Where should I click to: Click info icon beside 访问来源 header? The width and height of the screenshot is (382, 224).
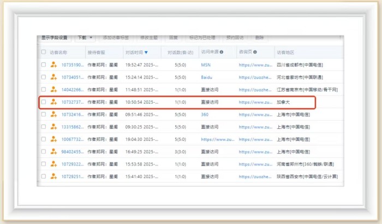tap(222, 52)
